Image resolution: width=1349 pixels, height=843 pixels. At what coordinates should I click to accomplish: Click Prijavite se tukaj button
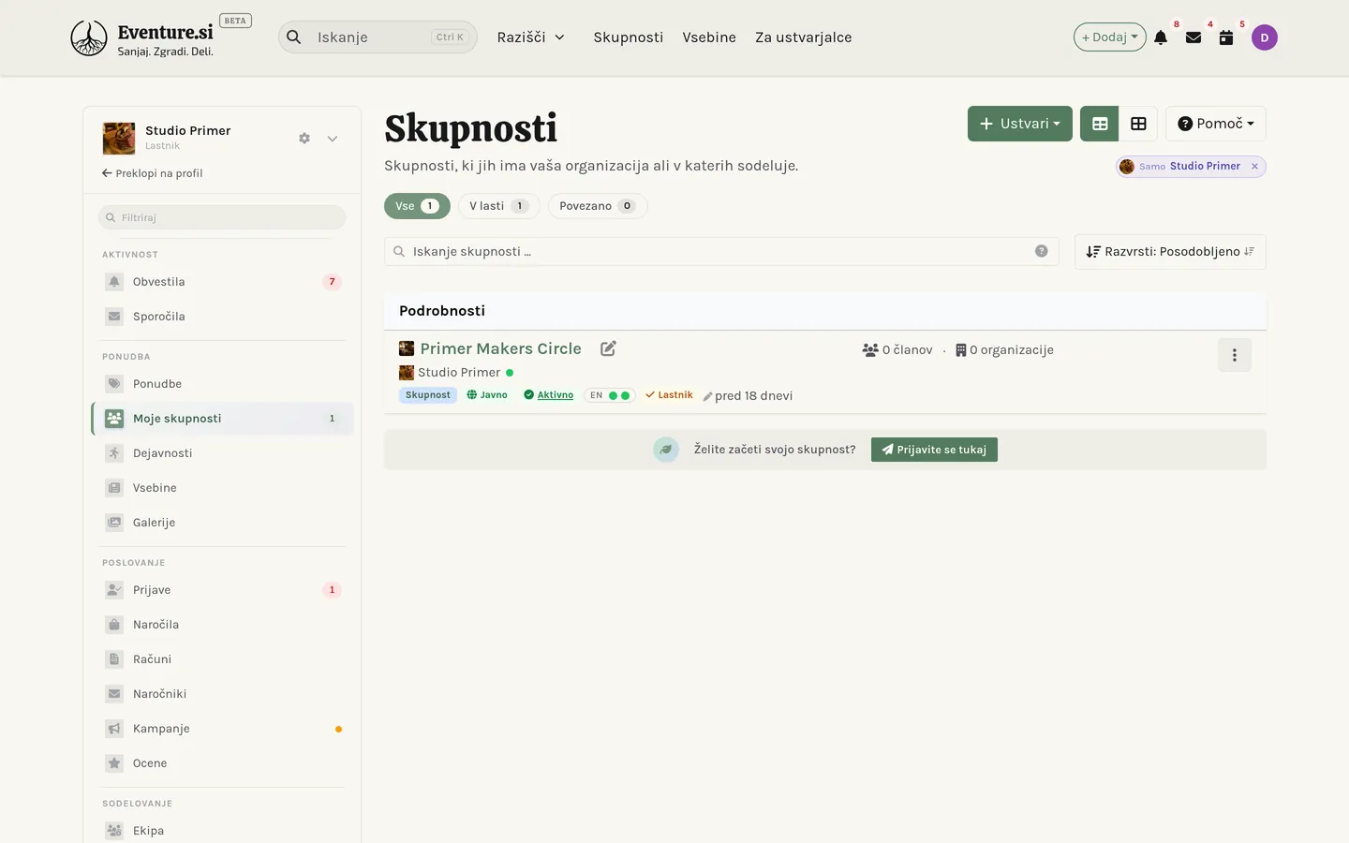(x=934, y=450)
